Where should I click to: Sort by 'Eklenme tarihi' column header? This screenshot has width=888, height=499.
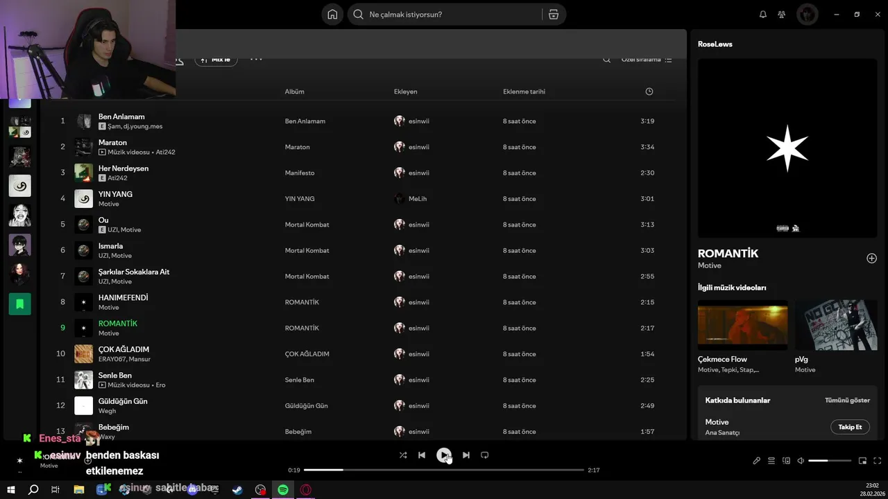pyautogui.click(x=524, y=91)
